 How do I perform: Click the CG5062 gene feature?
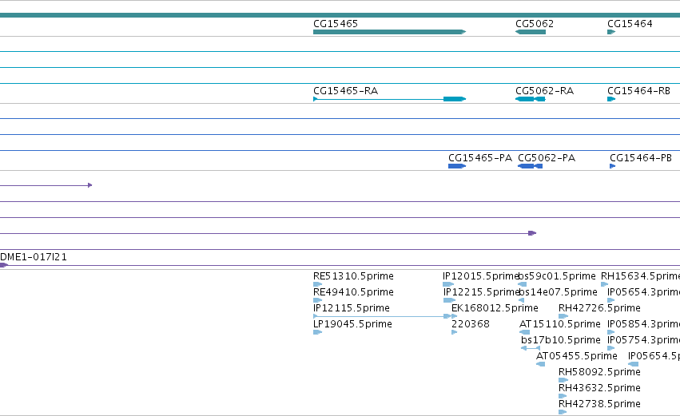tap(531, 32)
